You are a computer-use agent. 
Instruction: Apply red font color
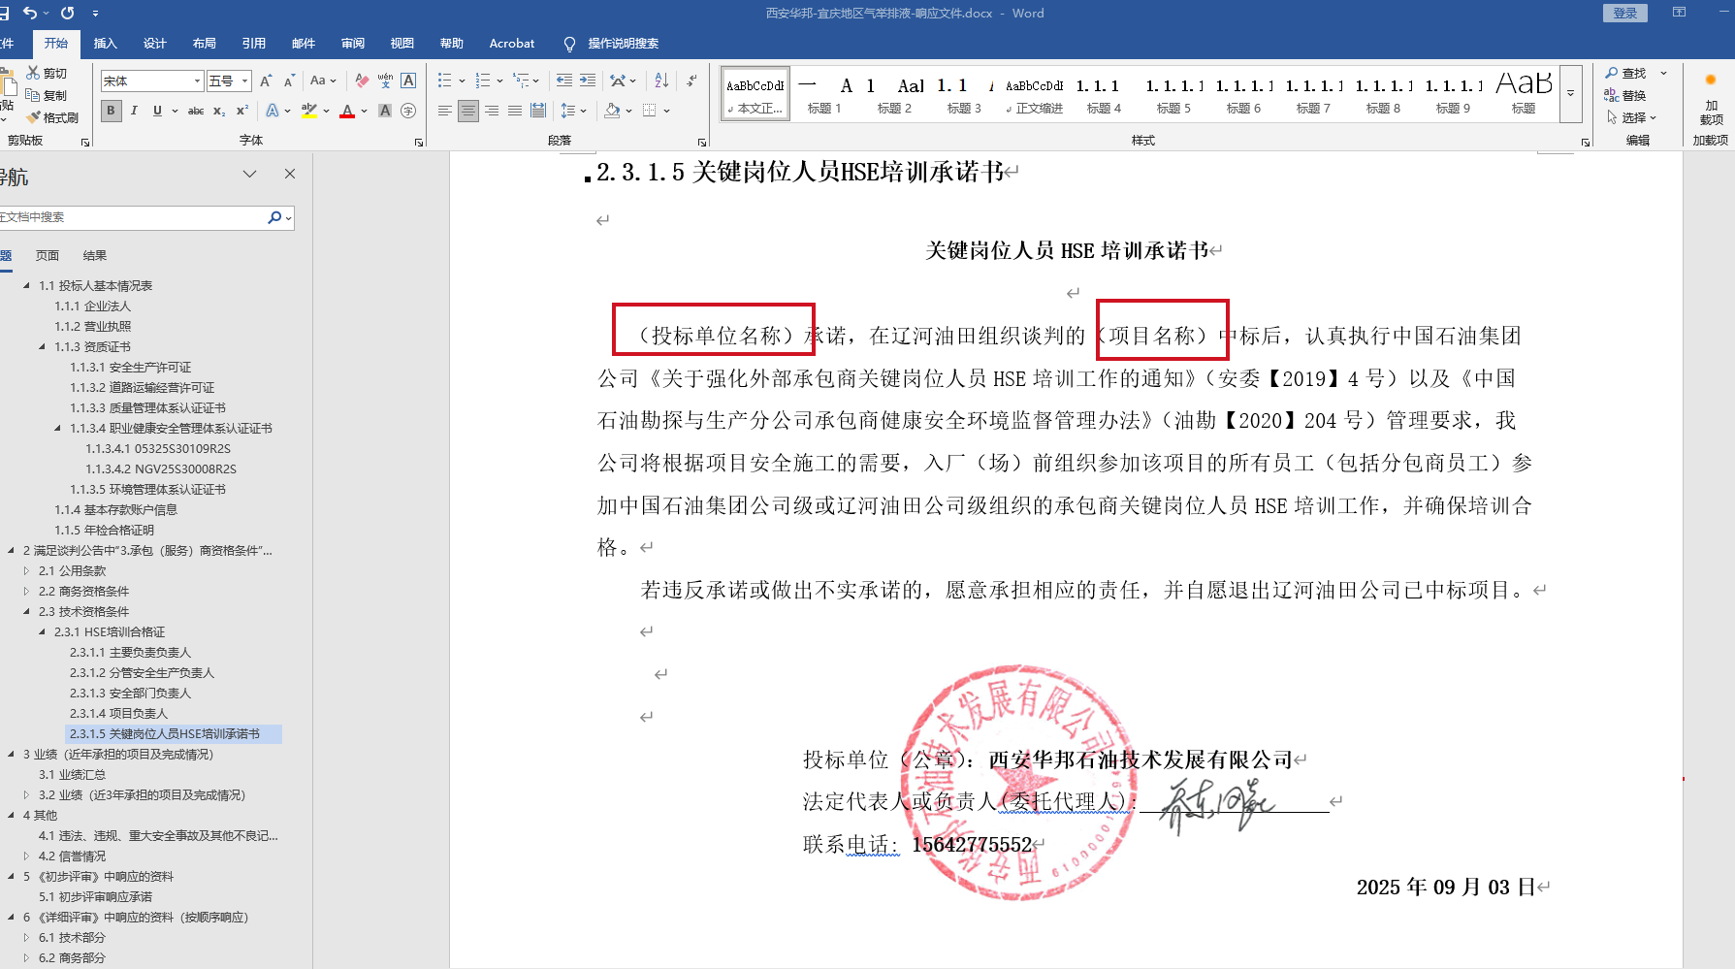tap(347, 111)
